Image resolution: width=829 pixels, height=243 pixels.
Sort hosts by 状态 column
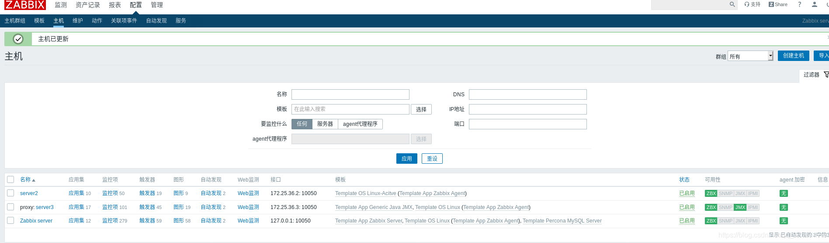pyautogui.click(x=684, y=179)
